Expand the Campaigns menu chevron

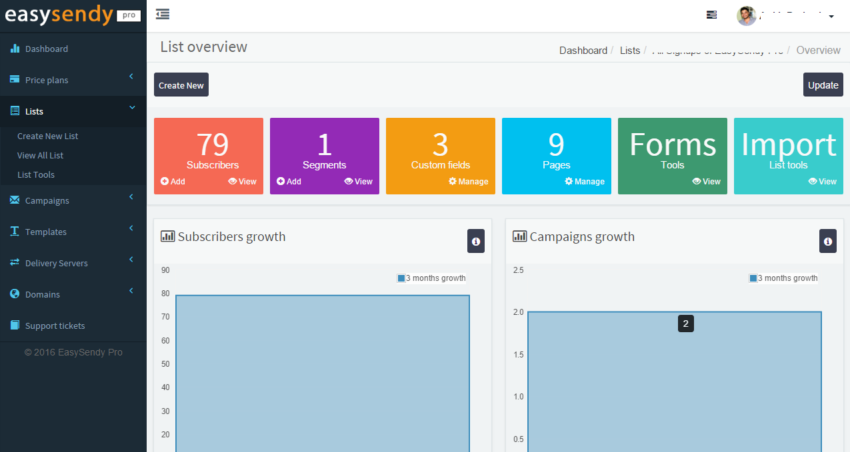[131, 197]
